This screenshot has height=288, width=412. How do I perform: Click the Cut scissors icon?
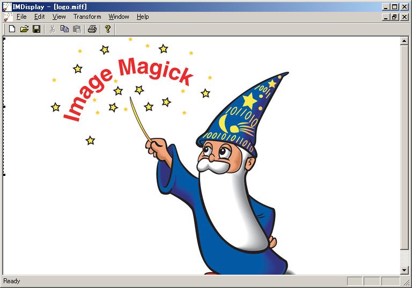coord(52,29)
